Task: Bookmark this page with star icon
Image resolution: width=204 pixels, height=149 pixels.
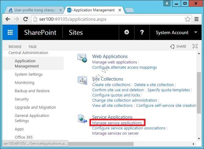Action: tap(187, 19)
